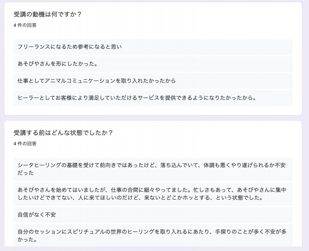
Task: Select the response about アニマルコミュニケーション
Action: (x=153, y=81)
